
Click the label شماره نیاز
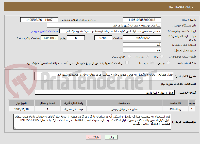pyautogui.click(x=189, y=20)
